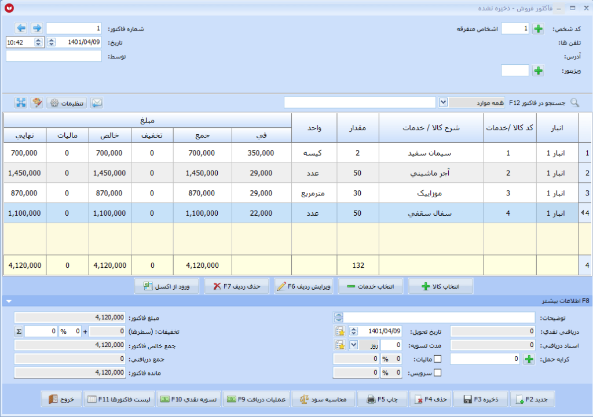Select the آجر ماشینی row cell
This screenshot has height=417, width=593.
point(431,173)
